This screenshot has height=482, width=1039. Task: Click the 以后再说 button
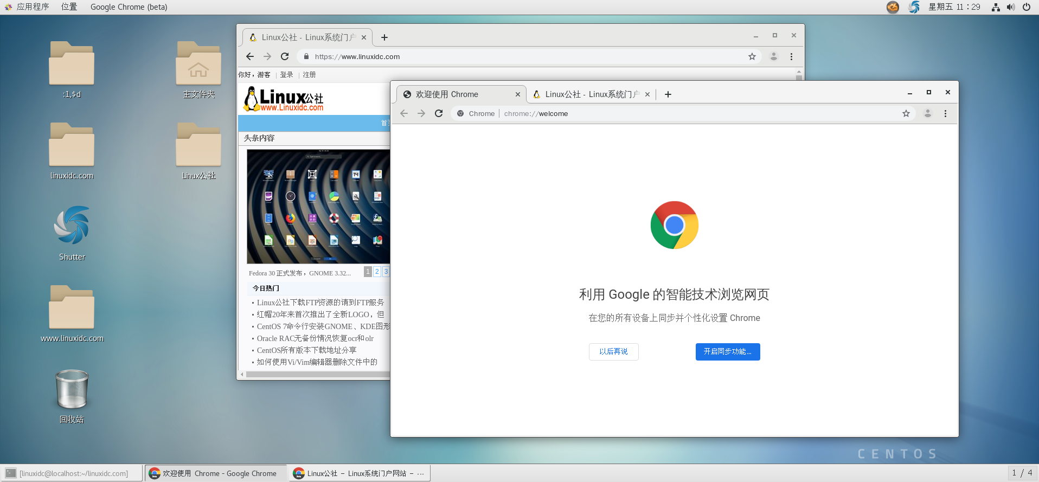(613, 351)
